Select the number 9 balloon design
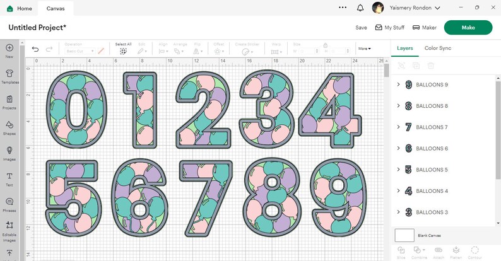The image size is (501, 261). click(x=339, y=197)
